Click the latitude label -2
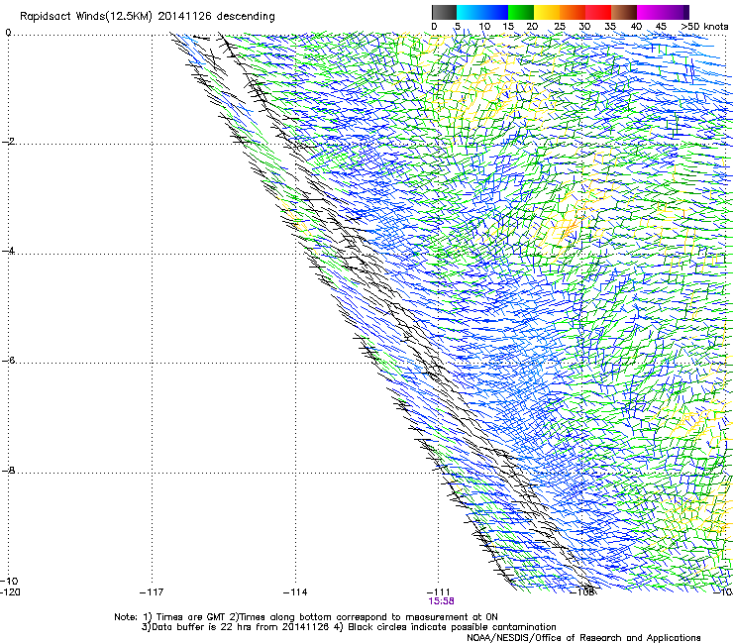This screenshot has width=733, height=644. (8, 142)
